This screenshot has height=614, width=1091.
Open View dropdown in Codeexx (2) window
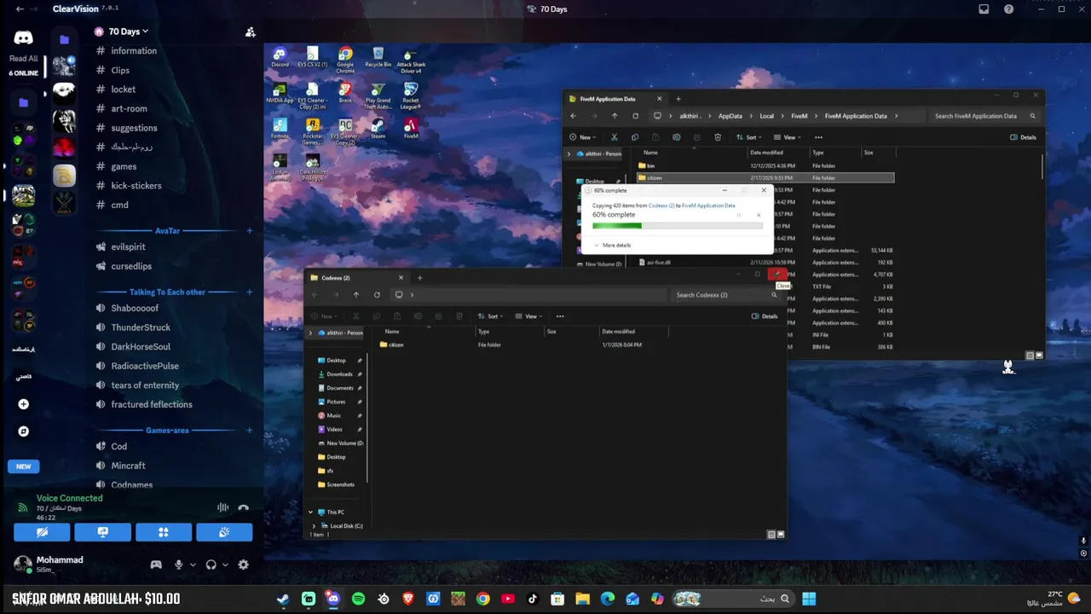tap(530, 316)
